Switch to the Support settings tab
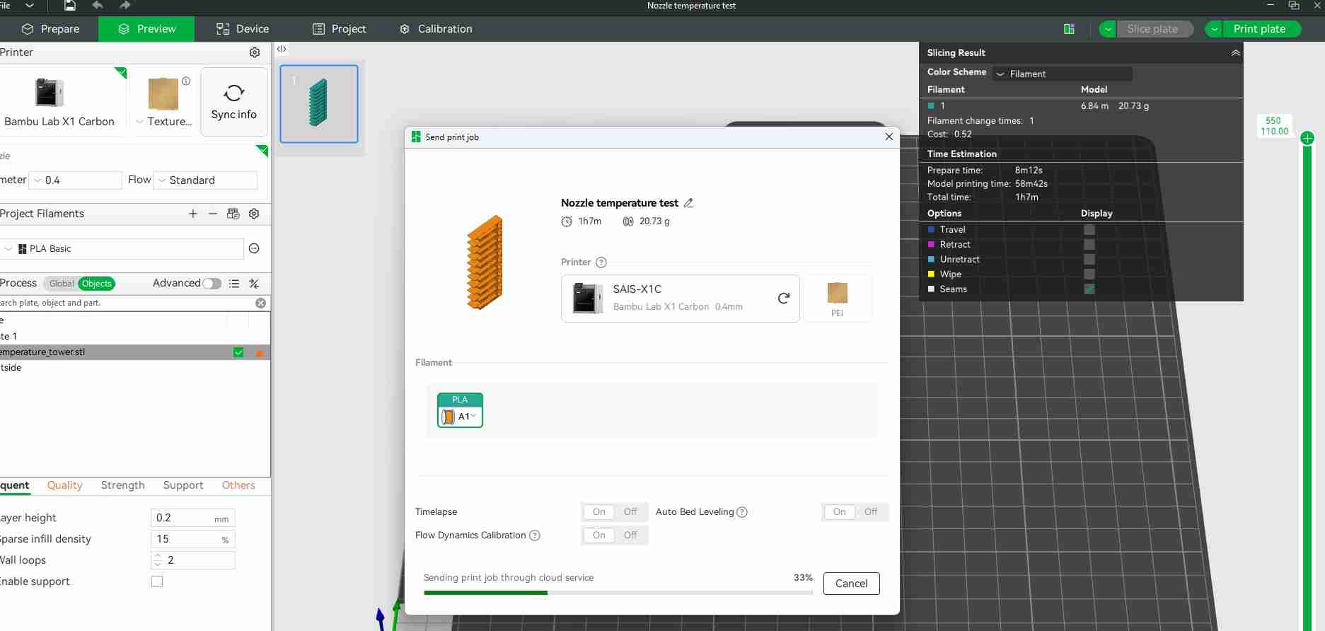Screen dimensions: 1325x631 (183, 485)
